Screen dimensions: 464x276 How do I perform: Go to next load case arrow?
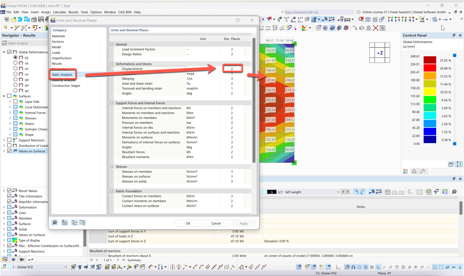click(x=348, y=192)
